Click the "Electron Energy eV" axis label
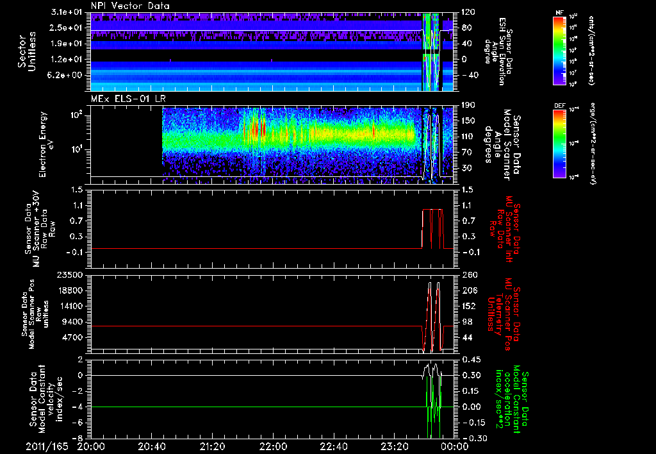This screenshot has width=656, height=454. (x=47, y=144)
